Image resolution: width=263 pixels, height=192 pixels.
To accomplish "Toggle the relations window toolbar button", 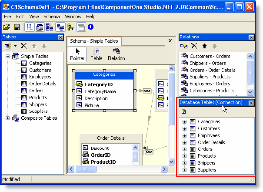I will [x=50, y=27].
